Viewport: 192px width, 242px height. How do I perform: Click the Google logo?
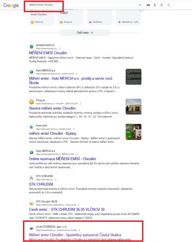pos(11,5)
